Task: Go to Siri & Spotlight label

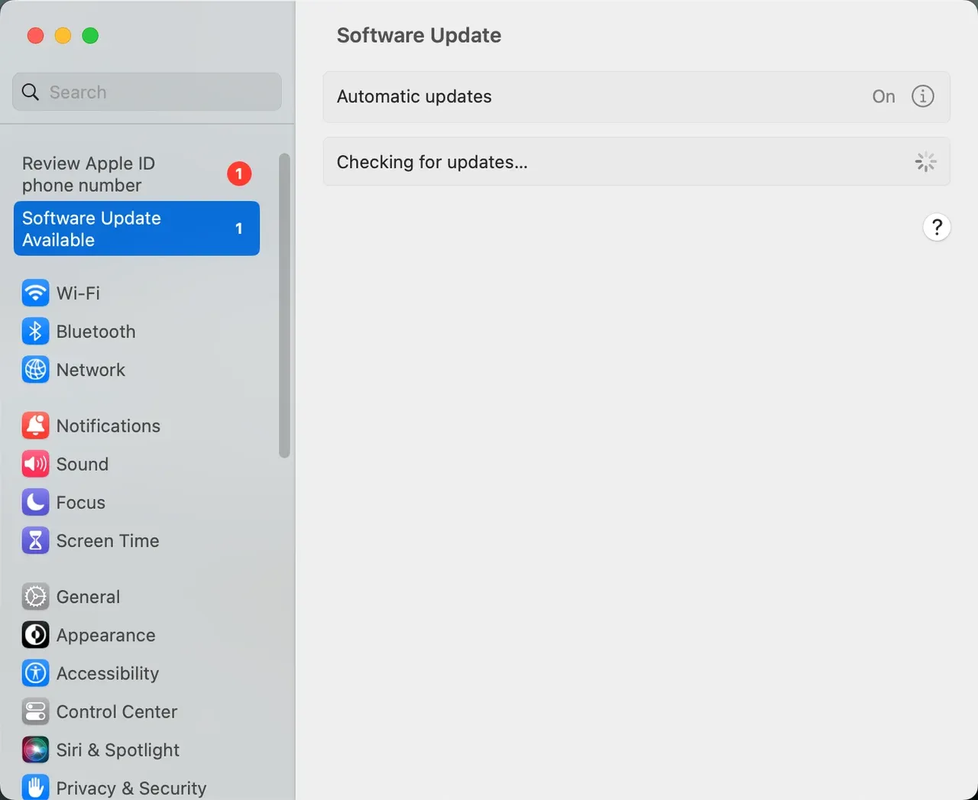Action: pyautogui.click(x=118, y=750)
